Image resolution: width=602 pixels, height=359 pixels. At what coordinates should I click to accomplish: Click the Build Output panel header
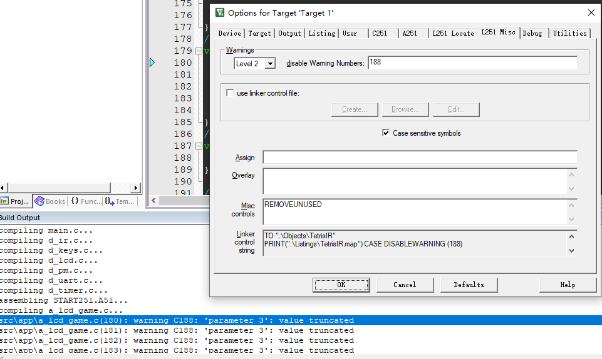tap(105, 218)
